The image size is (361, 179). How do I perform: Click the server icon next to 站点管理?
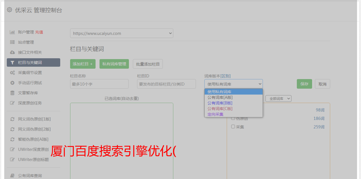[x=12, y=42]
